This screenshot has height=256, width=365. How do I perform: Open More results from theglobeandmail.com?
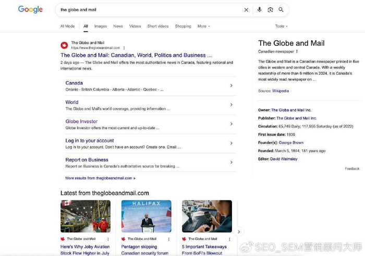100,178
